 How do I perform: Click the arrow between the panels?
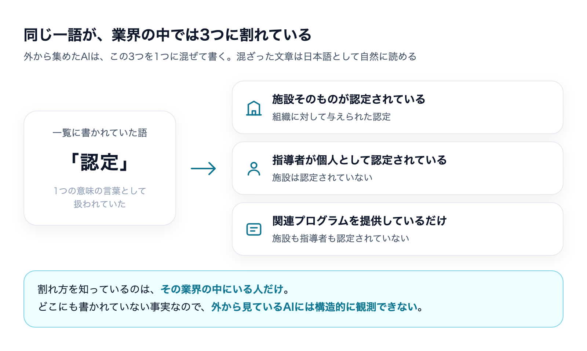point(204,169)
